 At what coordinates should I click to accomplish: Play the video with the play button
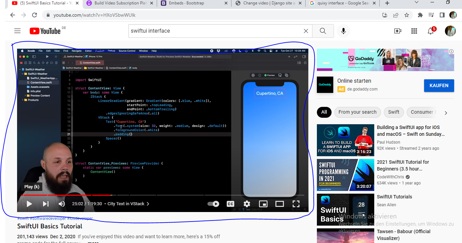29,204
